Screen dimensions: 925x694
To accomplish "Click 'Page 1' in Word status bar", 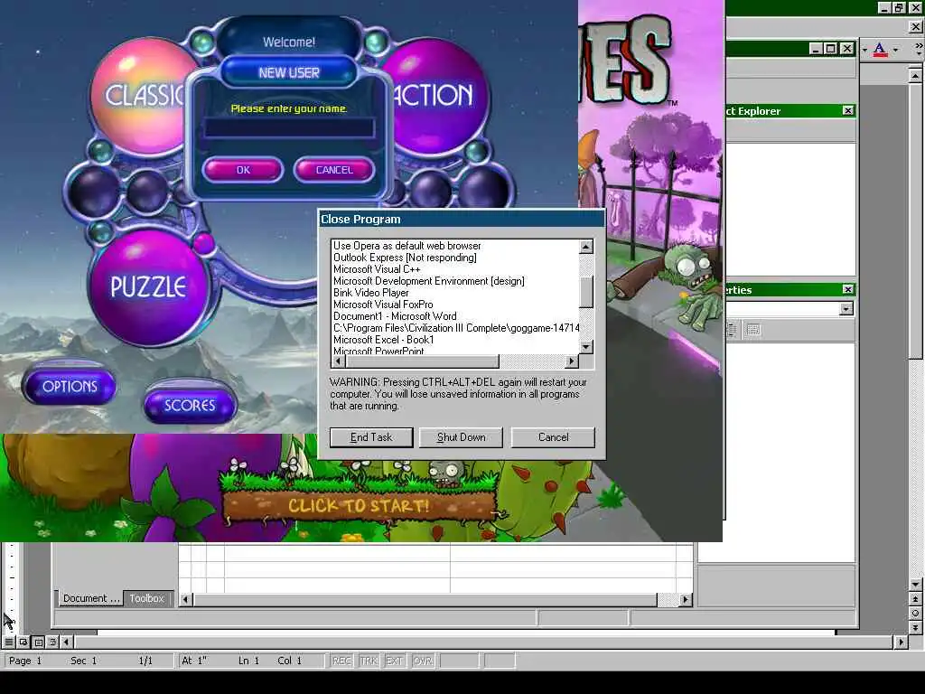I will [x=25, y=661].
